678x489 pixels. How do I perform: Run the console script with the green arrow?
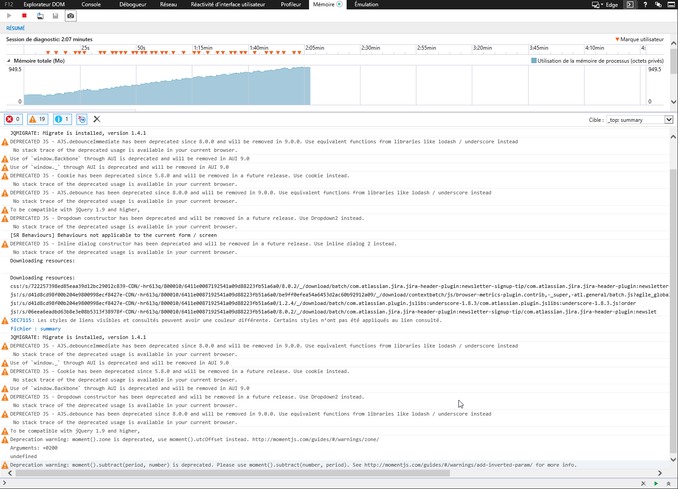pyautogui.click(x=656, y=484)
